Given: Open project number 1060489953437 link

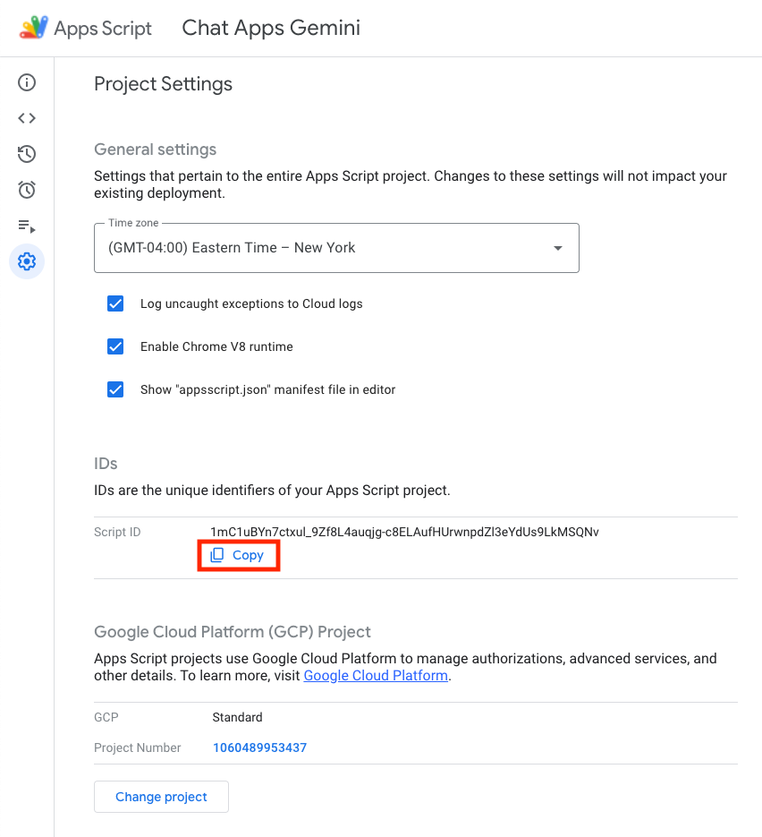Looking at the screenshot, I should point(259,747).
